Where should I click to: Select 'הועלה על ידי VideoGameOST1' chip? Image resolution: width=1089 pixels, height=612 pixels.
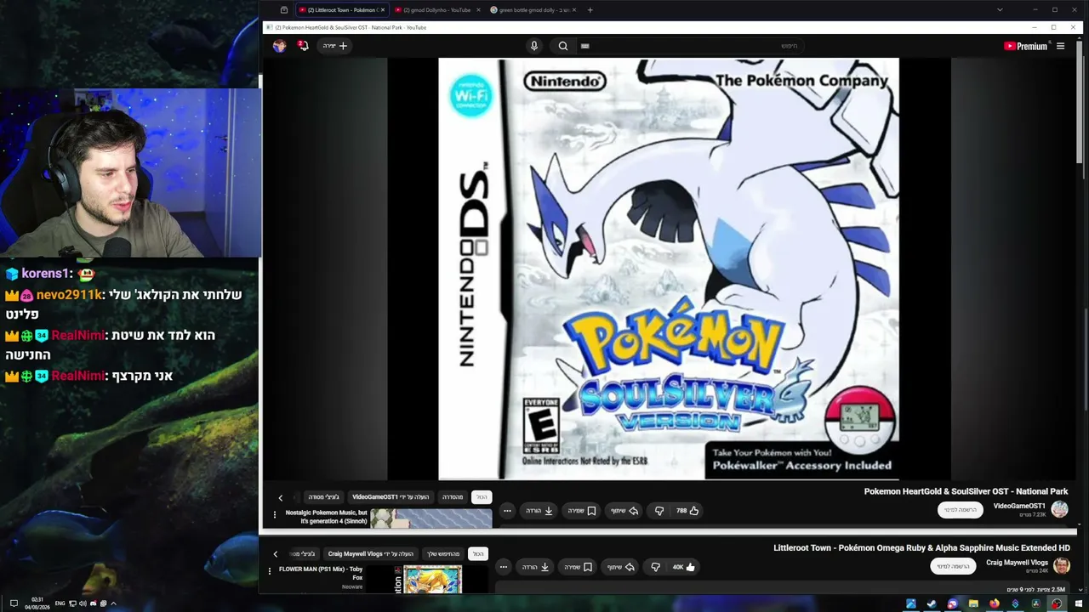tap(391, 497)
